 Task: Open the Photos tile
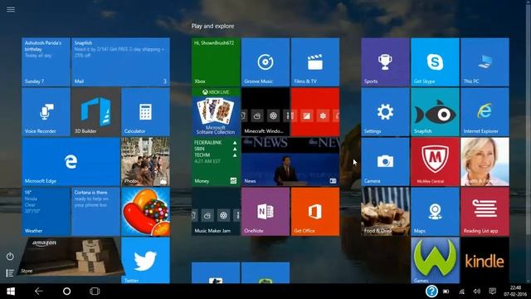tap(146, 162)
